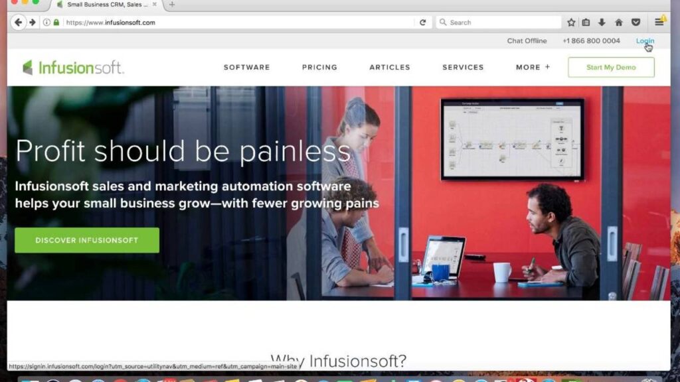680x382 pixels.
Task: Open the SOFTWARE navigation item
Action: 247,67
